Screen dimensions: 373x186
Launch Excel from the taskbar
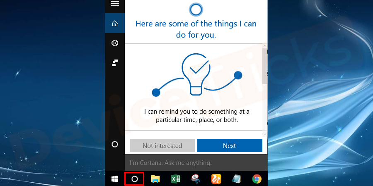coord(176,179)
